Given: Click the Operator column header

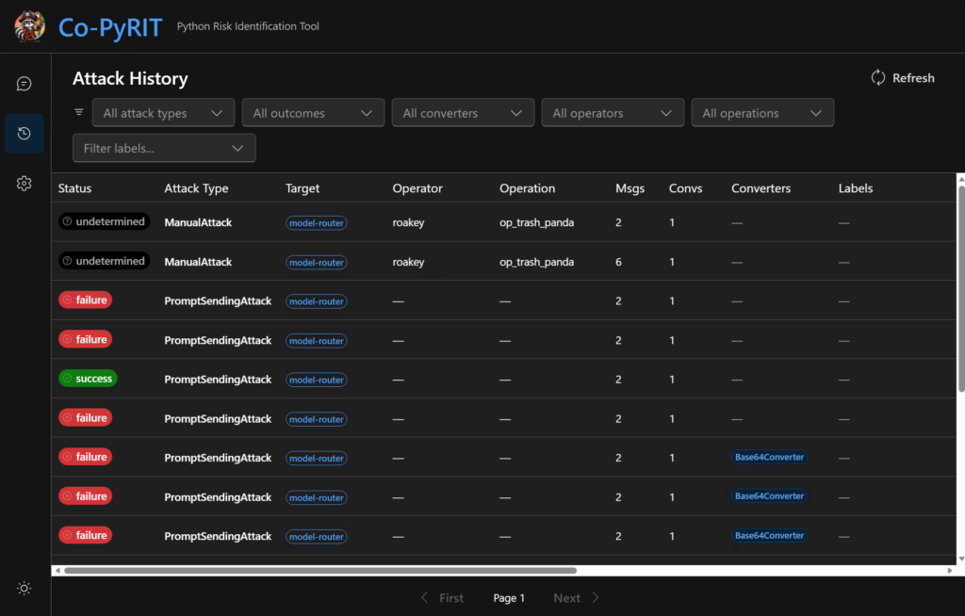Looking at the screenshot, I should click(x=417, y=188).
